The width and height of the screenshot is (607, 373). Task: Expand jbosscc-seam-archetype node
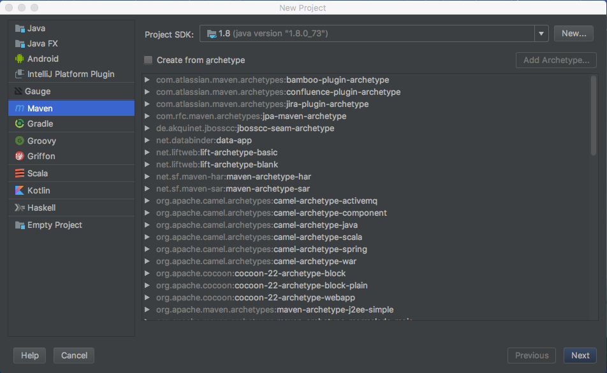147,128
